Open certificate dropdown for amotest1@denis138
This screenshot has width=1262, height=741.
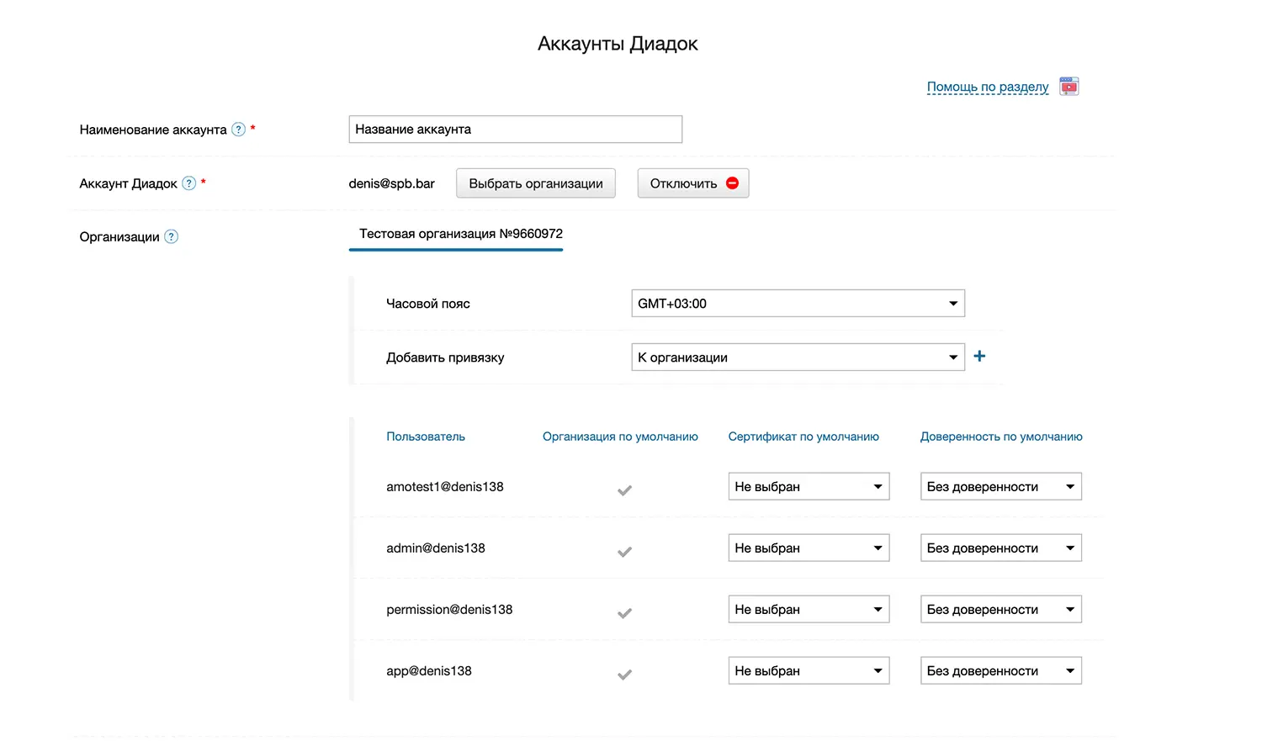pos(808,487)
